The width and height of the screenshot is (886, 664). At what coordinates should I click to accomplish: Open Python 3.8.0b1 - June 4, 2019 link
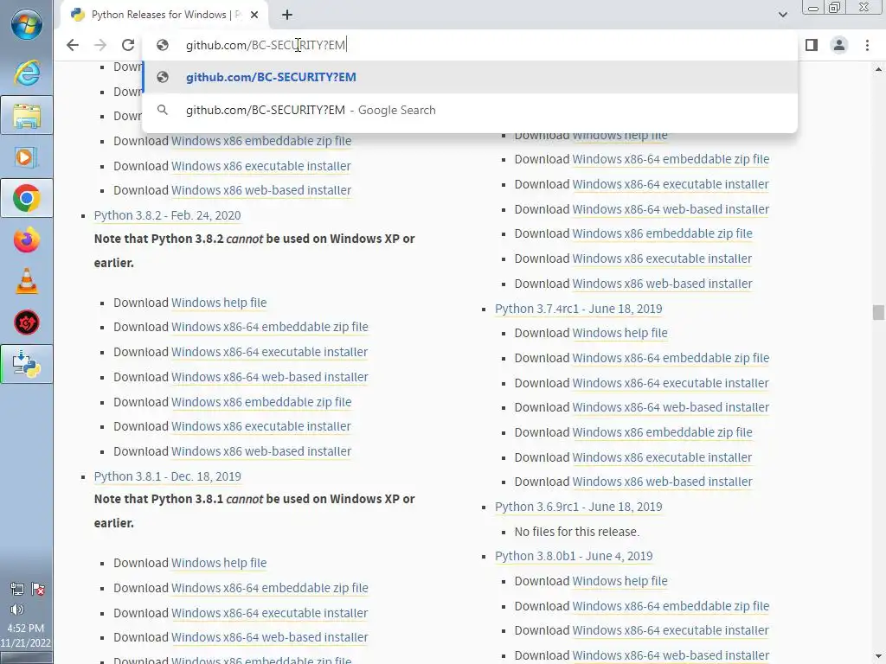click(x=574, y=556)
